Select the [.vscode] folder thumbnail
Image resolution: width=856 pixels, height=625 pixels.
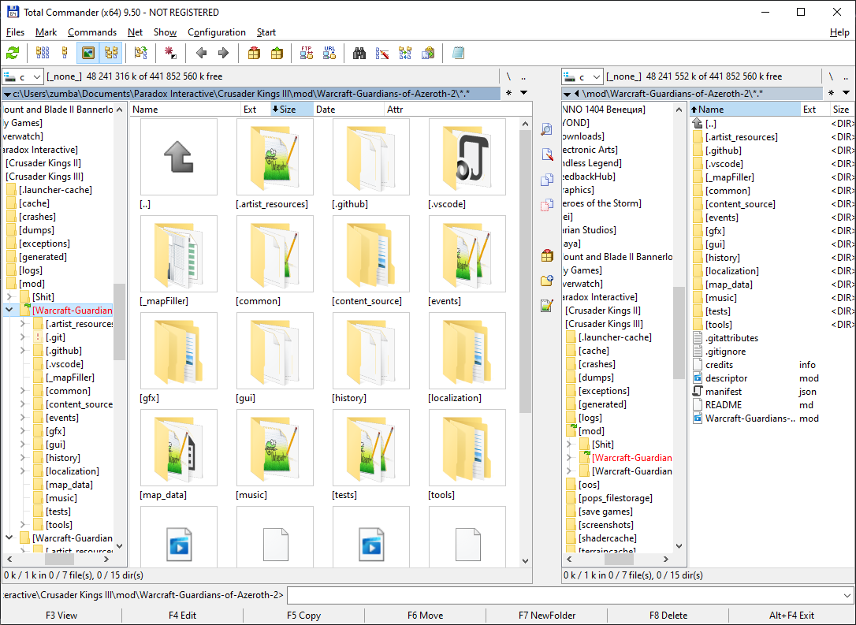[x=467, y=164]
